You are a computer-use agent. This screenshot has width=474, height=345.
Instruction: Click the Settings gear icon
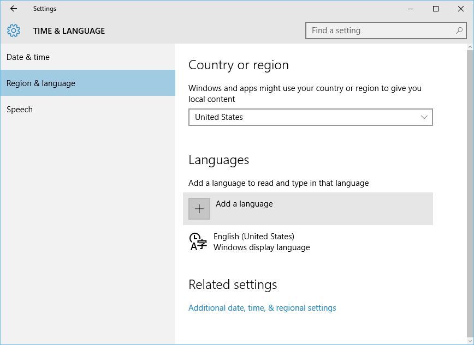pyautogui.click(x=14, y=31)
